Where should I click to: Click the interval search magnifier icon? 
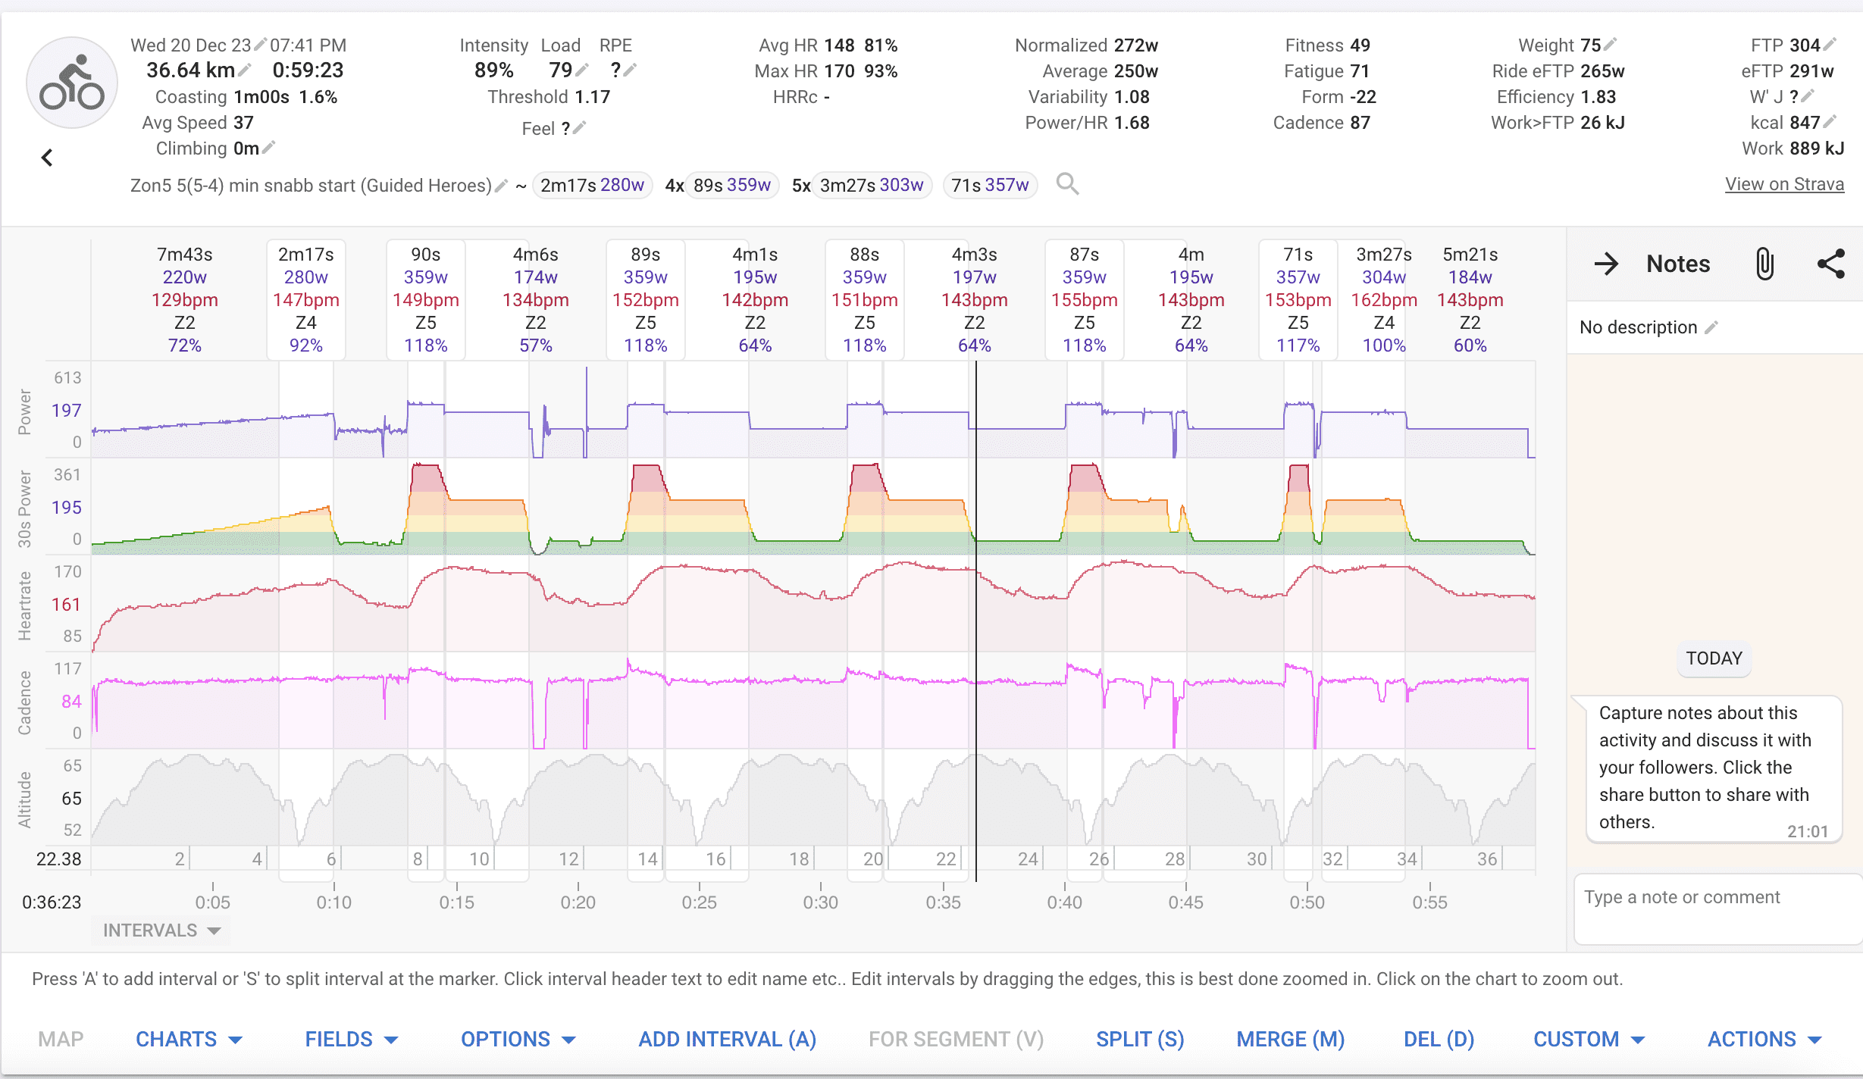pos(1067,184)
